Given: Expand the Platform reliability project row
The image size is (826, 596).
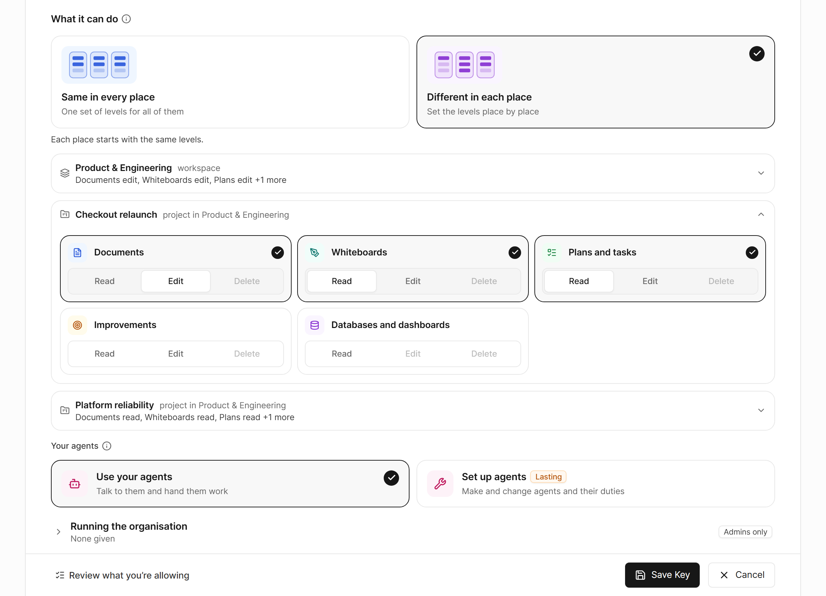Looking at the screenshot, I should pyautogui.click(x=413, y=411).
